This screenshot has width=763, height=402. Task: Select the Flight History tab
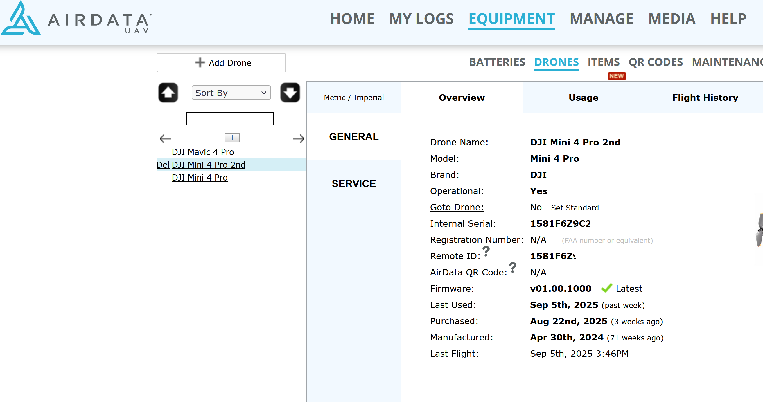(x=705, y=98)
